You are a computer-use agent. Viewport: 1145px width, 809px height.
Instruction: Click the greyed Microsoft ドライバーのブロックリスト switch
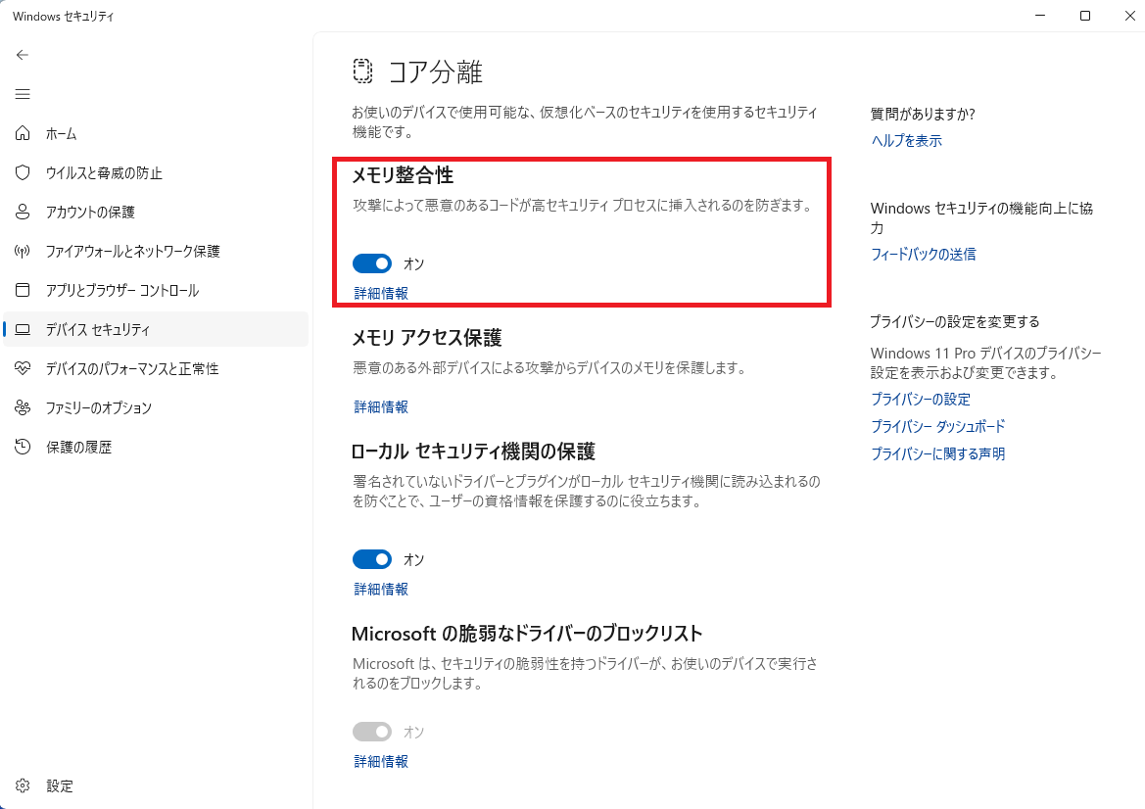(x=372, y=732)
